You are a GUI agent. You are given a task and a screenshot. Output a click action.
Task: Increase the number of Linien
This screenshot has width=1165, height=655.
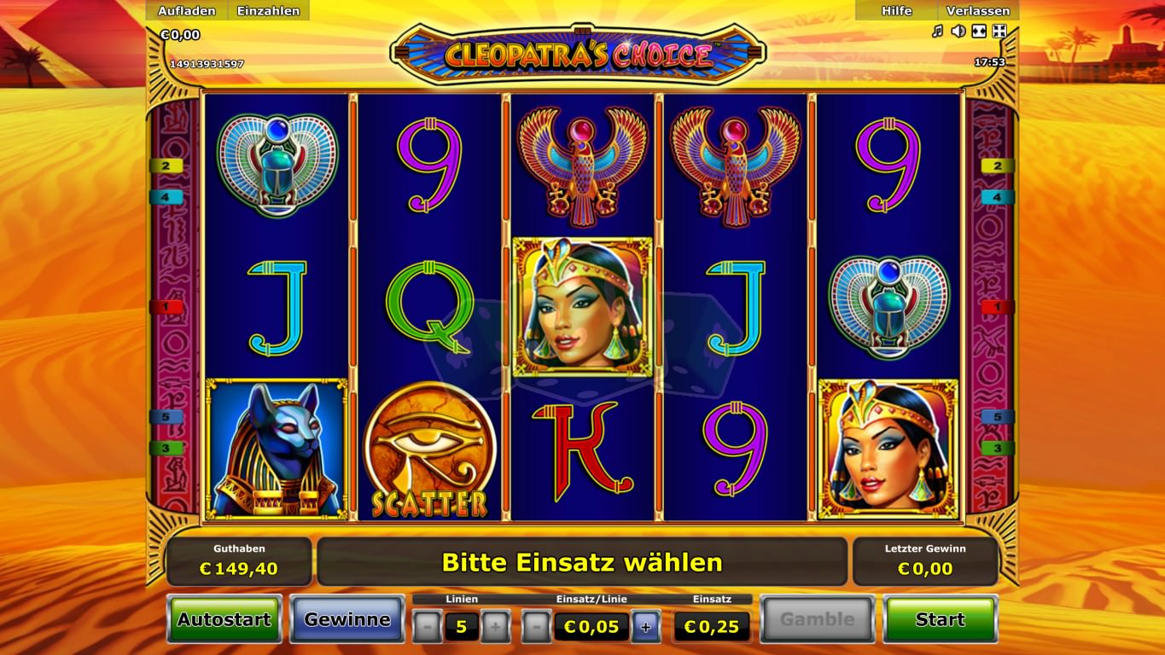tap(495, 627)
